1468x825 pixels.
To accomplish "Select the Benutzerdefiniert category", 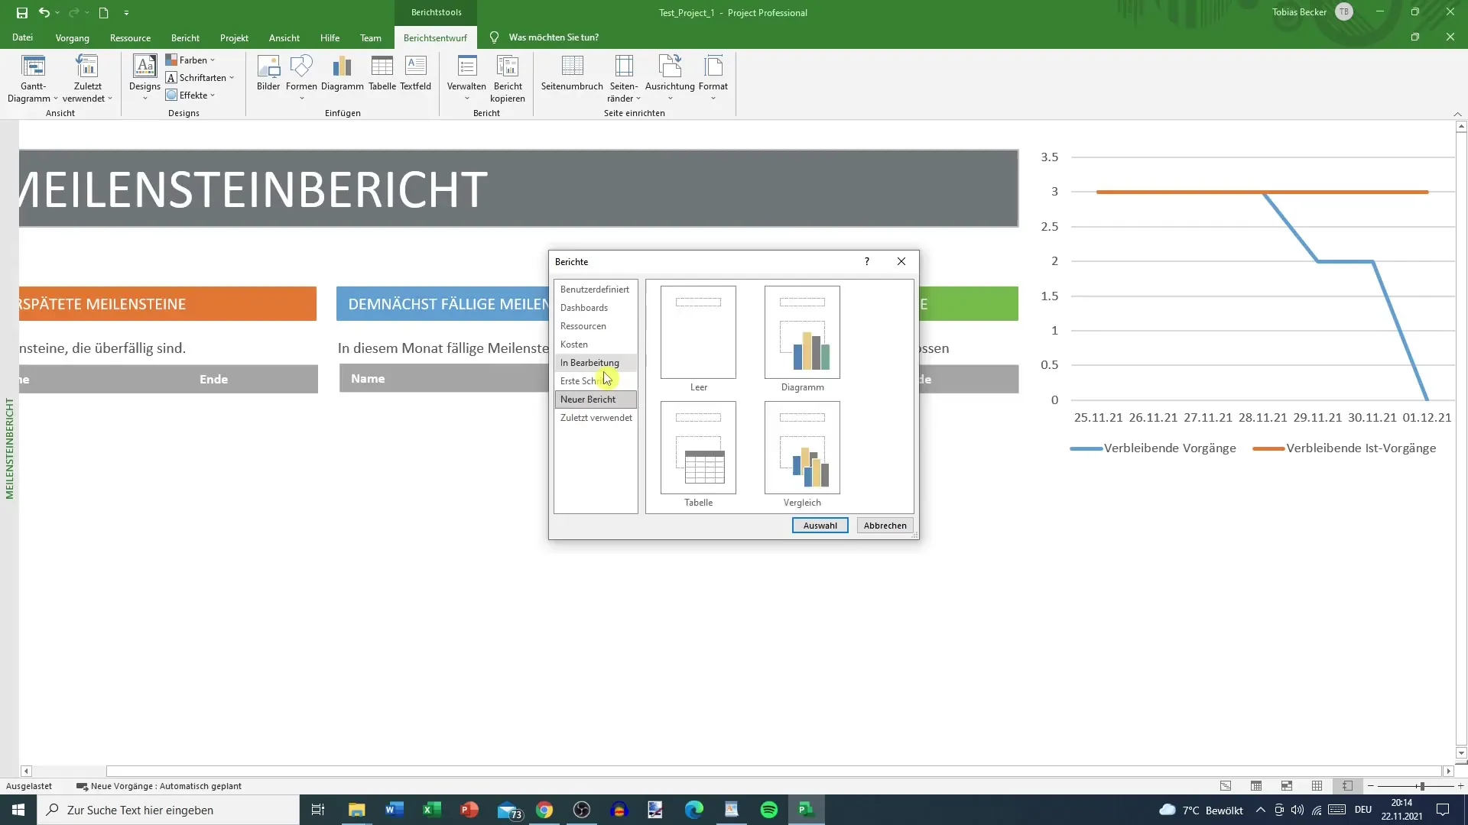I will coord(595,290).
